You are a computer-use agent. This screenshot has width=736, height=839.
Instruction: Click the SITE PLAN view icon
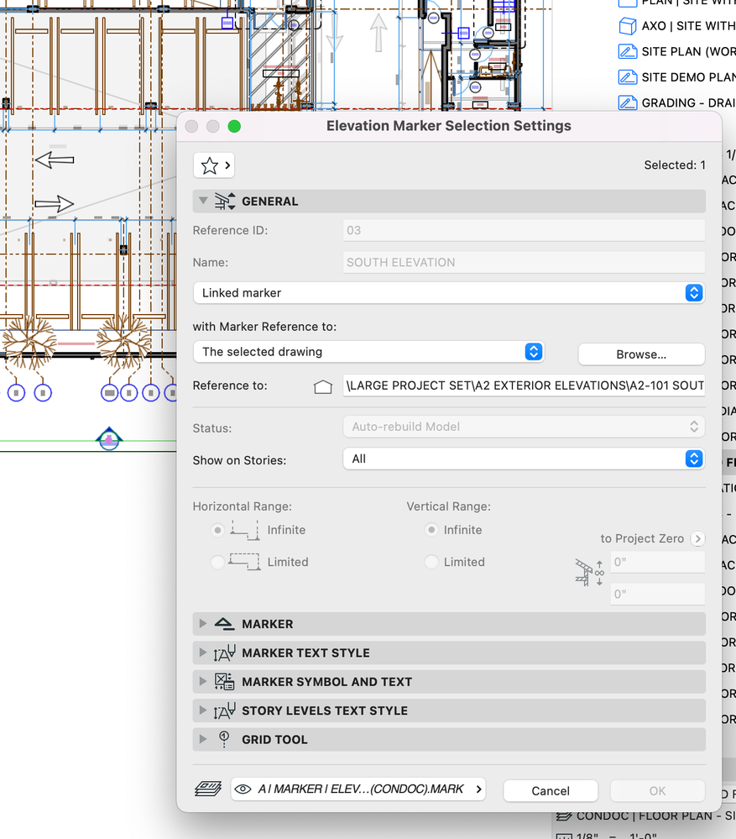(628, 52)
